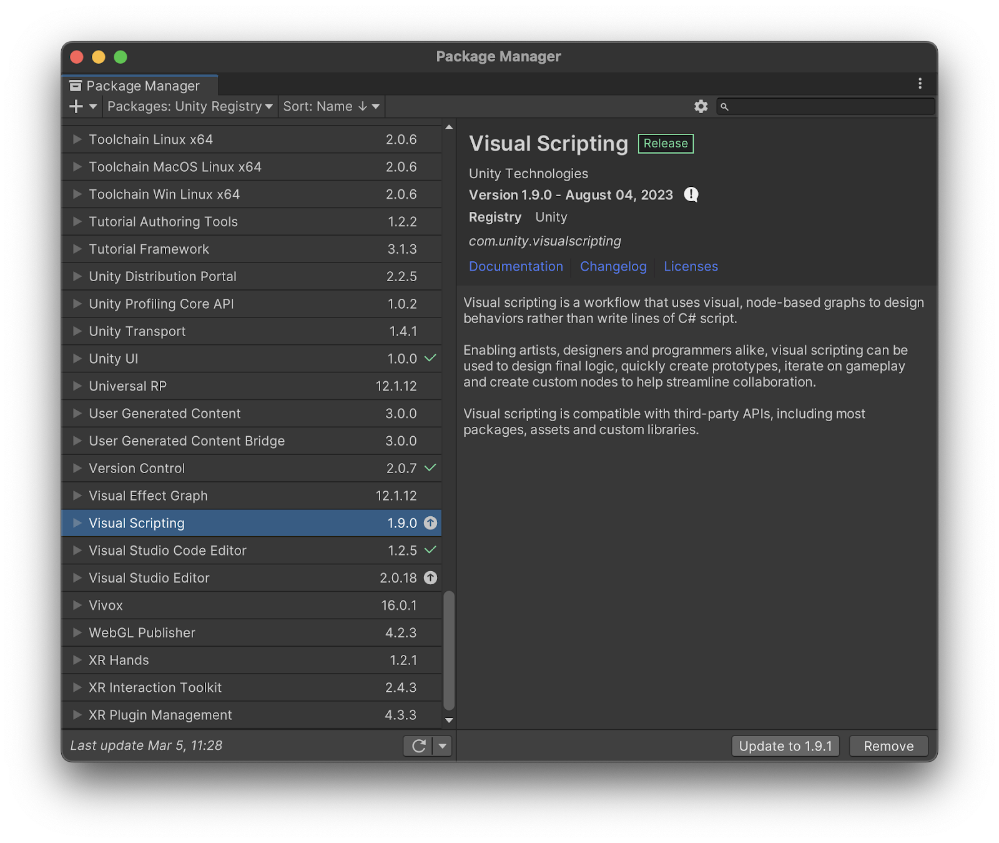Screen dimensions: 999x843
Task: Click the Last update Mar 5, 11:28 status
Action: pyautogui.click(x=146, y=746)
